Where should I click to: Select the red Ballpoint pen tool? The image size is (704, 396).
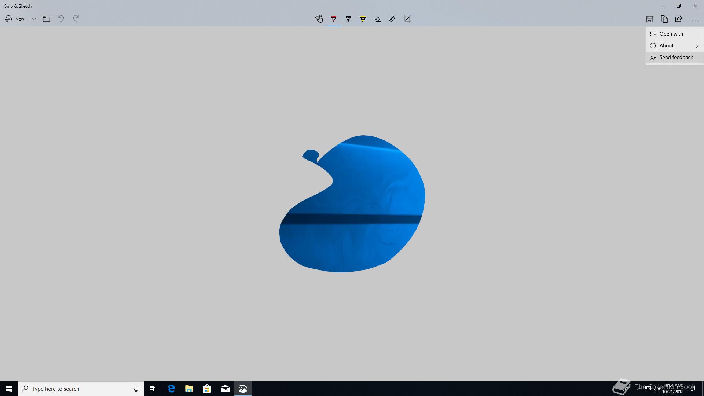click(334, 19)
